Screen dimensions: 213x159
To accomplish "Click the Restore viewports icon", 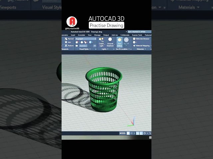I will pyautogui.click(x=66, y=46).
